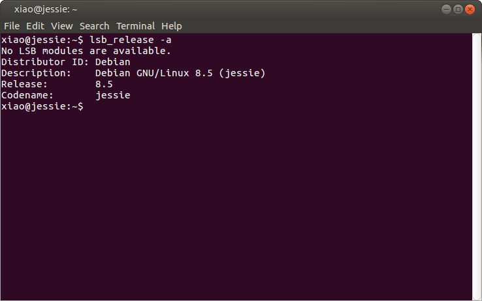Click the Codename value "jessie"
The height and width of the screenshot is (301, 482).
(x=113, y=95)
